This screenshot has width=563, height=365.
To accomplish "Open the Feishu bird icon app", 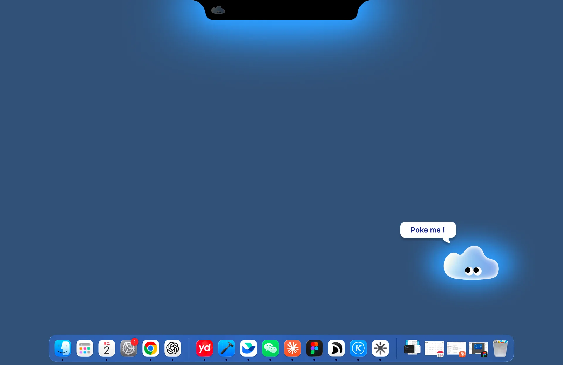I will pyautogui.click(x=248, y=348).
